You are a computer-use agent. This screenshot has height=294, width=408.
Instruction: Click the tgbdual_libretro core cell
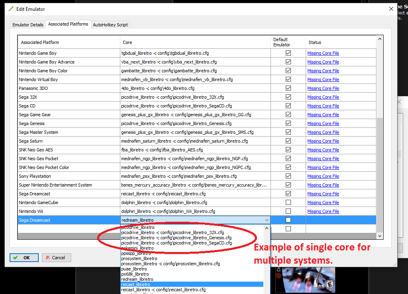pos(195,53)
